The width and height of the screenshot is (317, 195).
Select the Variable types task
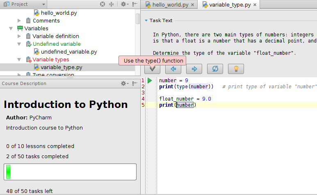[x=51, y=60]
